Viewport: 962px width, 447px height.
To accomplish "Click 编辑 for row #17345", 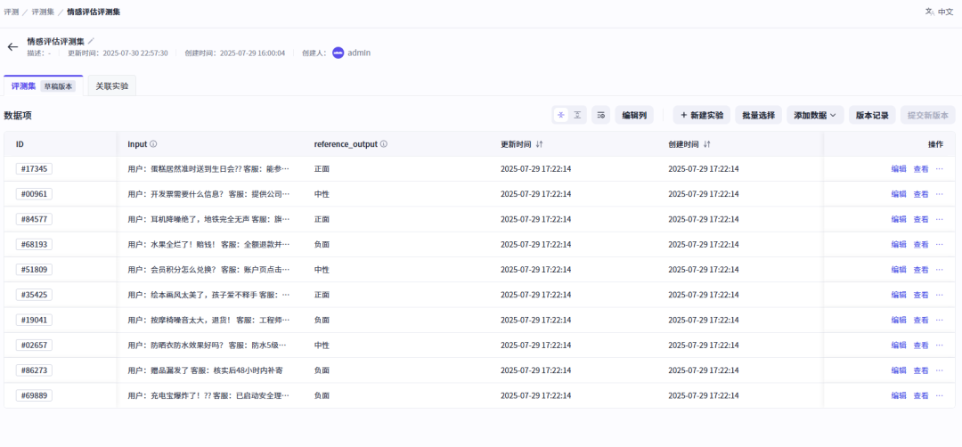I will coord(899,169).
